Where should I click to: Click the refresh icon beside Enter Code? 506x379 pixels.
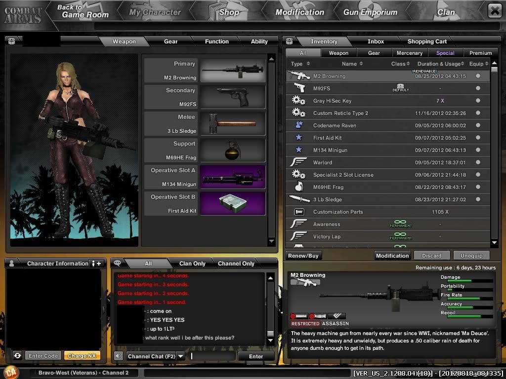(17, 356)
